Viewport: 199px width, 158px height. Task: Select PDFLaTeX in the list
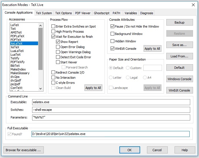coord(24,36)
